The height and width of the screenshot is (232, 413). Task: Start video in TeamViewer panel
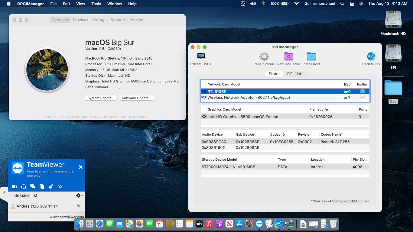click(x=15, y=187)
